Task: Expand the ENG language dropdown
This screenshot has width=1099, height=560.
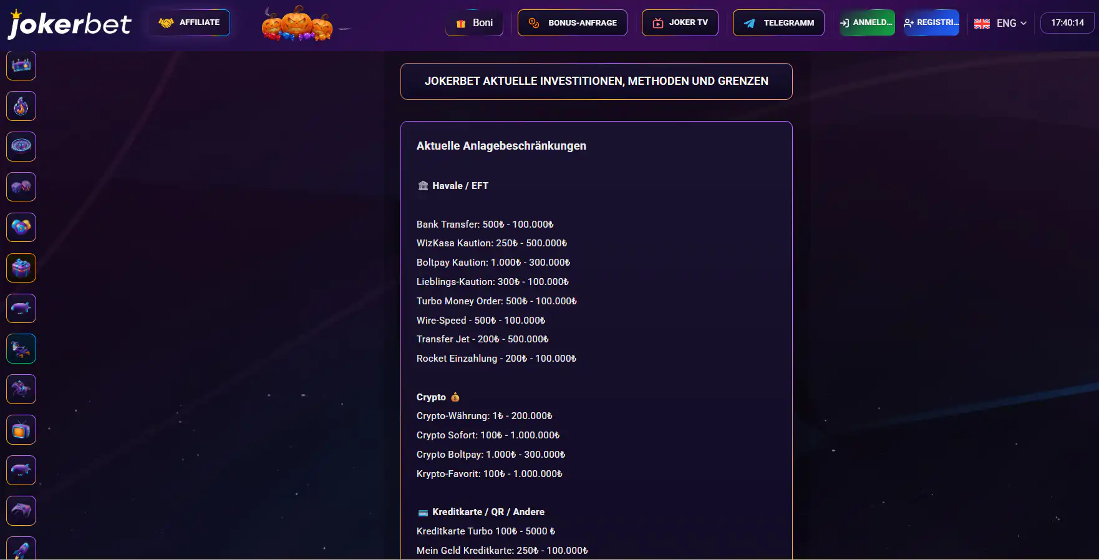Action: 1000,23
